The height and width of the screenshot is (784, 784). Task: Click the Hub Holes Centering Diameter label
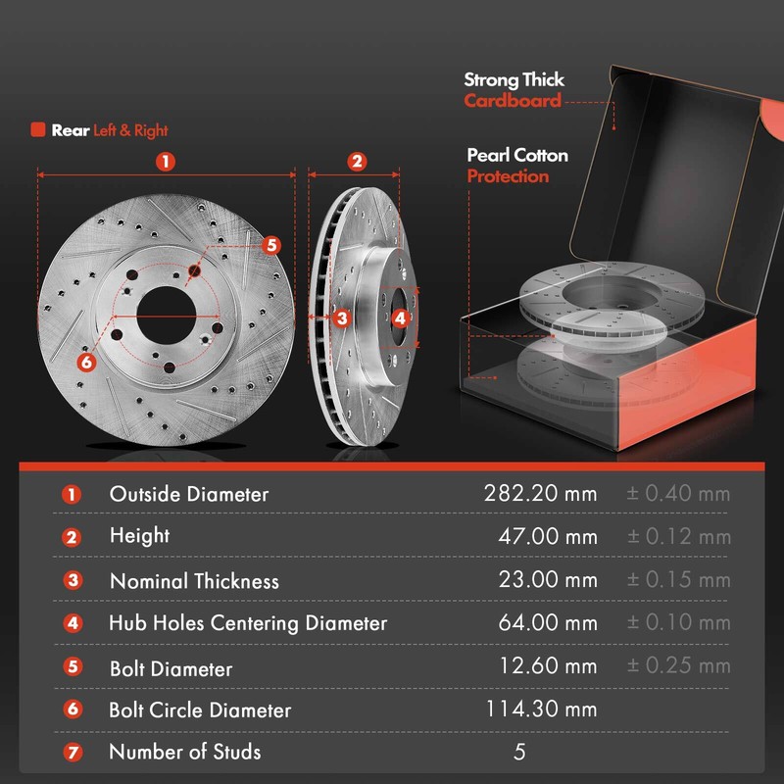pyautogui.click(x=248, y=623)
